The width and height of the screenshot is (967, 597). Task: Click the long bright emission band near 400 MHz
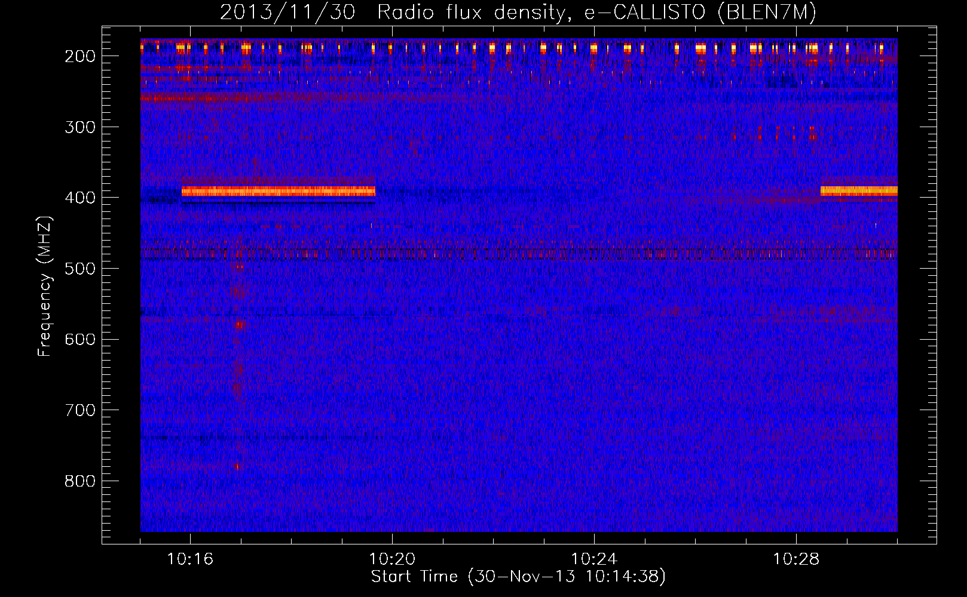[279, 191]
